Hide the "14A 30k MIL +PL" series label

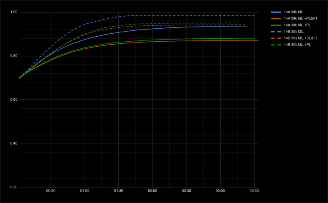tap(296, 25)
